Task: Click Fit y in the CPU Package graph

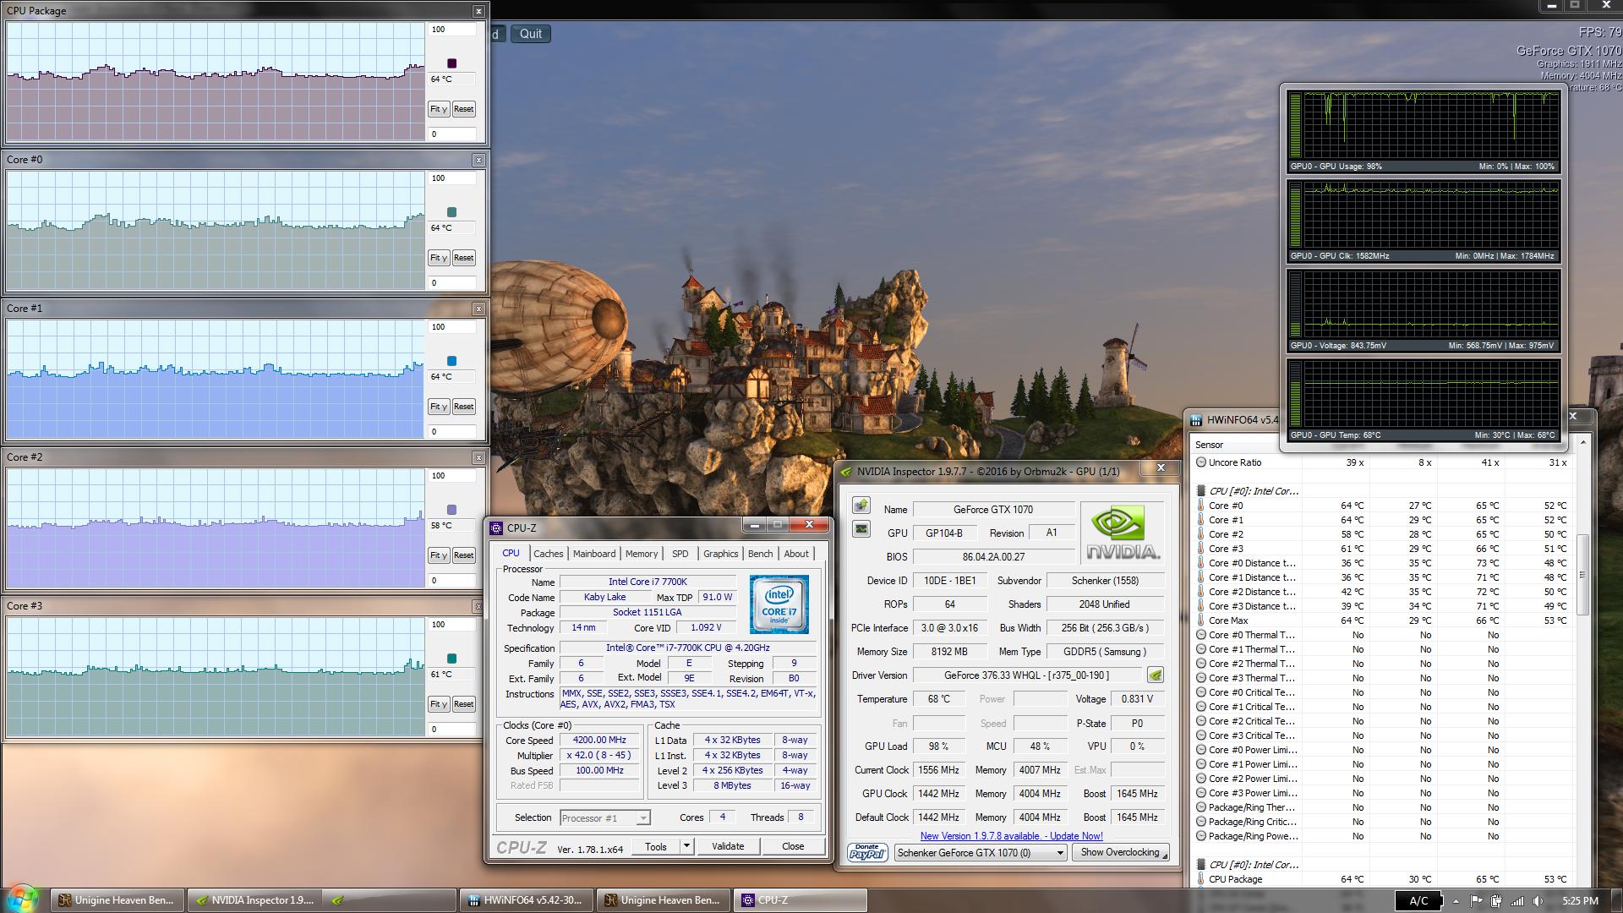Action: pyautogui.click(x=438, y=109)
